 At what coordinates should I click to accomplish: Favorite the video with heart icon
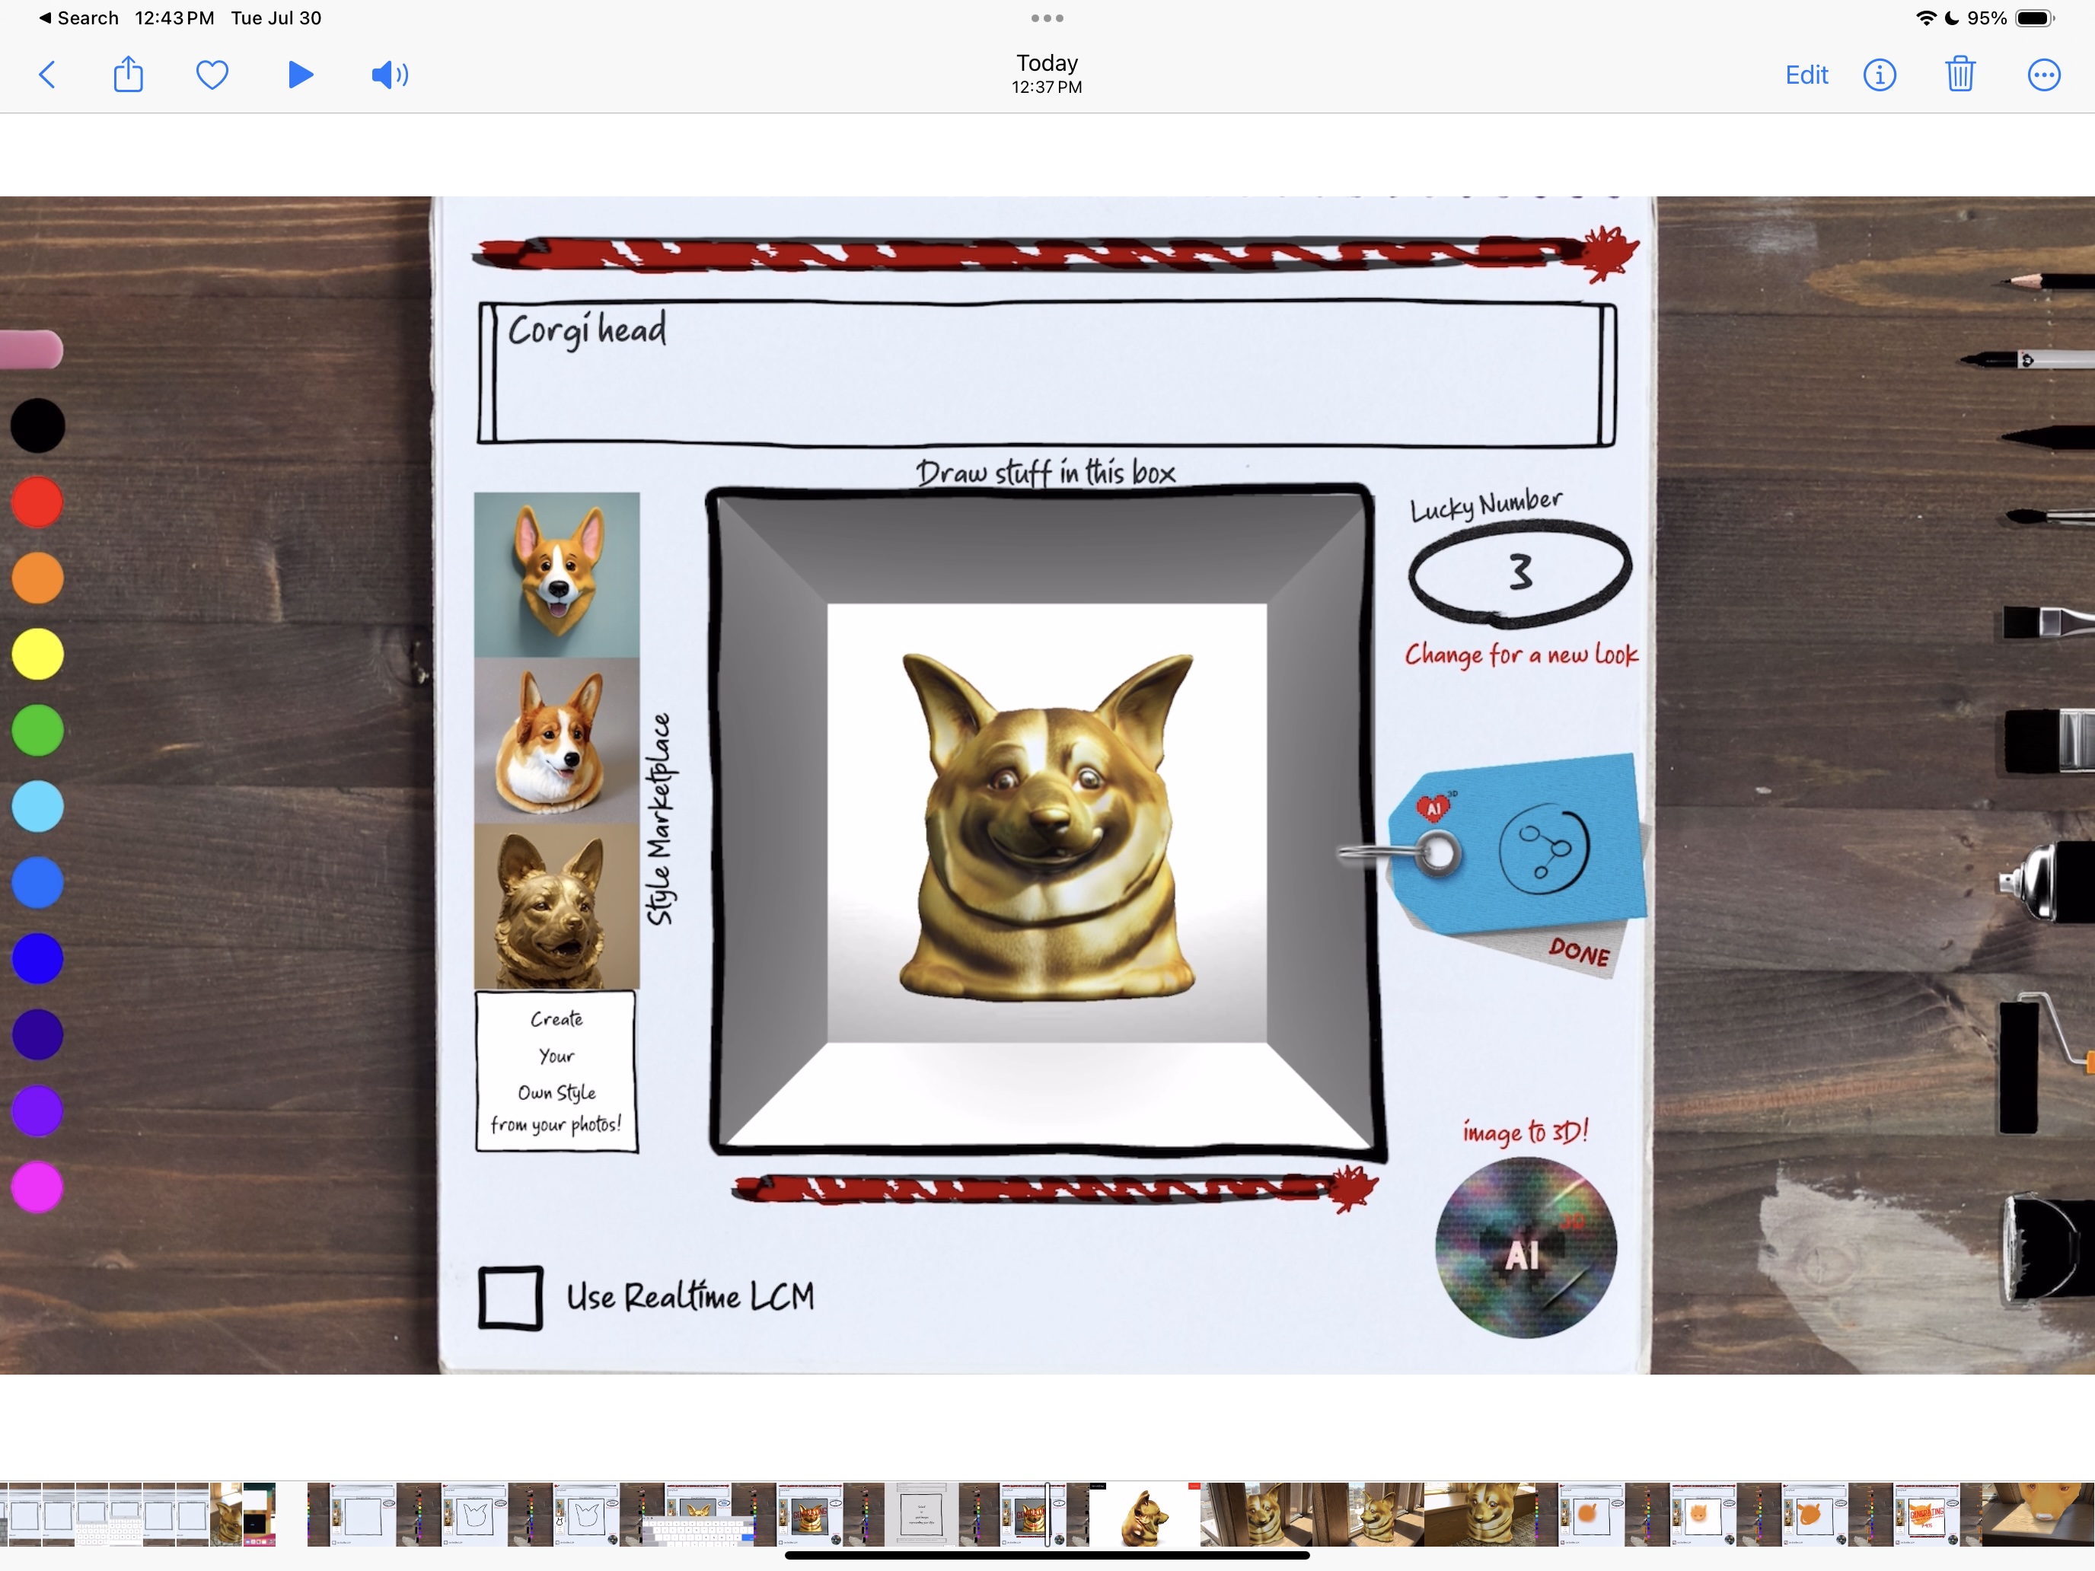coord(212,75)
